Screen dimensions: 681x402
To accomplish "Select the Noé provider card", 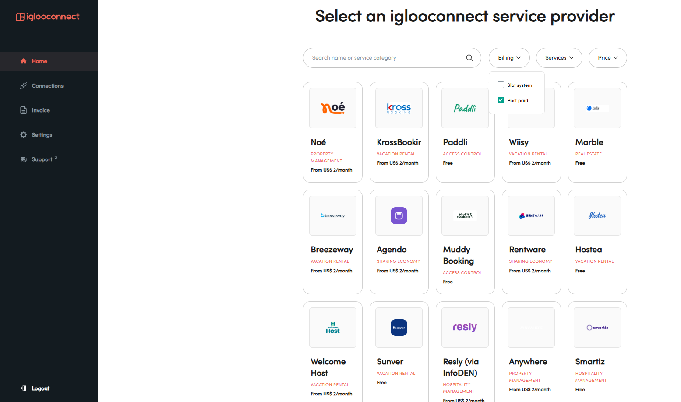I will pyautogui.click(x=333, y=132).
